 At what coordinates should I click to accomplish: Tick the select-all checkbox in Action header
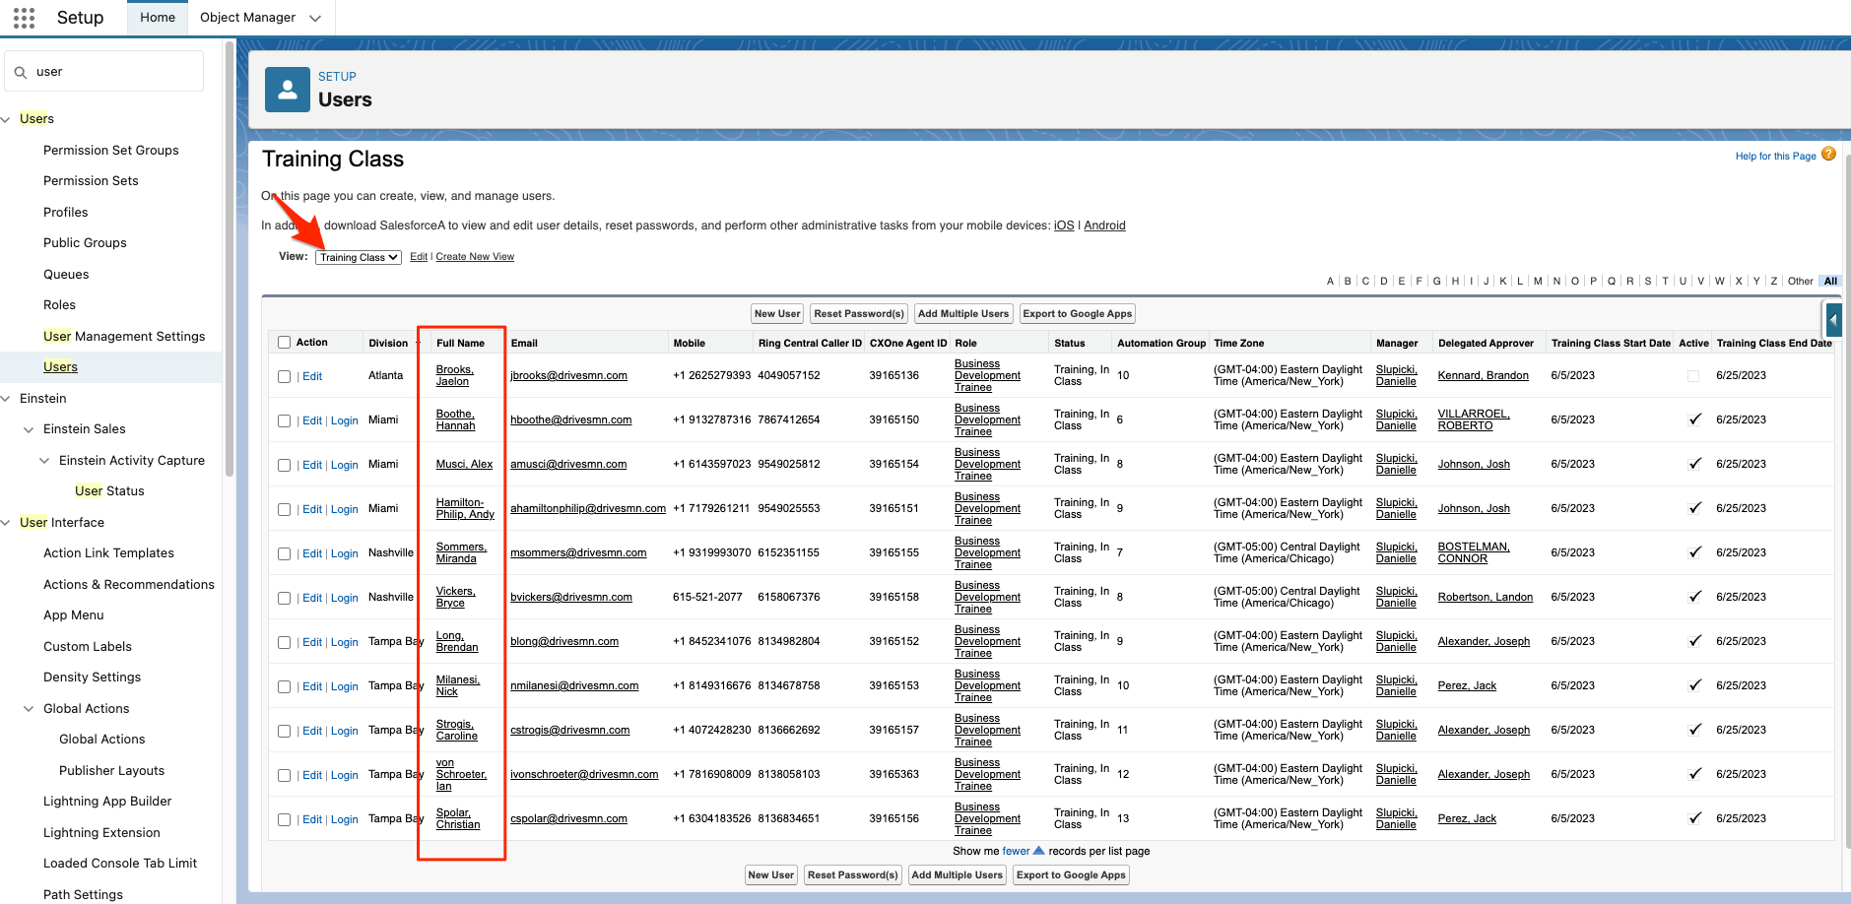click(x=285, y=343)
